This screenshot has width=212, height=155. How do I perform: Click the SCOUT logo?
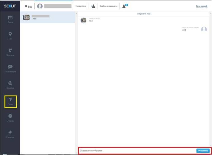(10, 6)
